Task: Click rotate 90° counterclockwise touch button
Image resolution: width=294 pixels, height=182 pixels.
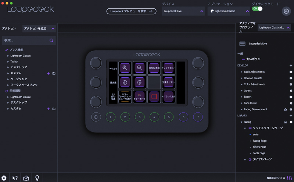Action: (125, 82)
